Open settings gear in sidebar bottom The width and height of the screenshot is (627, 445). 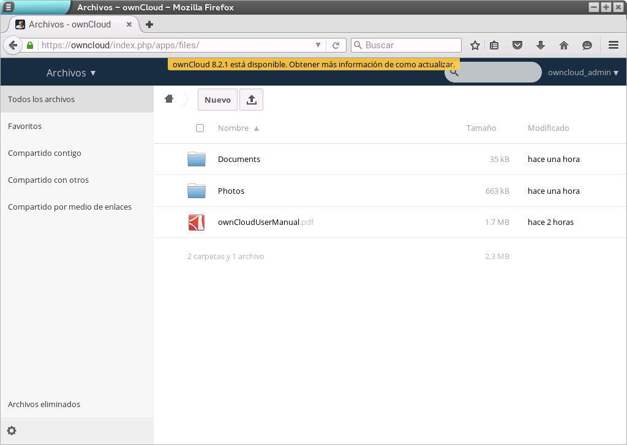(12, 430)
